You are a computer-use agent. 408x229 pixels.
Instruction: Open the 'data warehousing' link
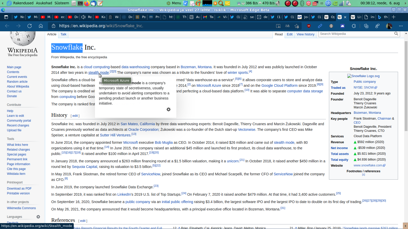tap(136, 67)
